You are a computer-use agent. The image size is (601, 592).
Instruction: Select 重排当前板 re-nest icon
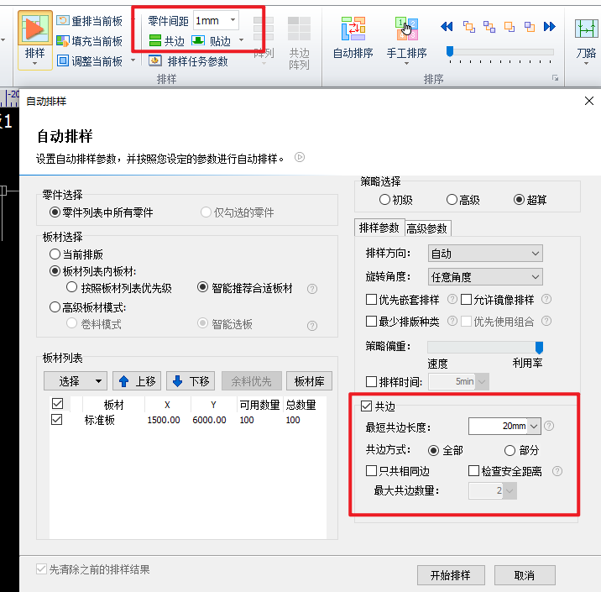(x=63, y=20)
